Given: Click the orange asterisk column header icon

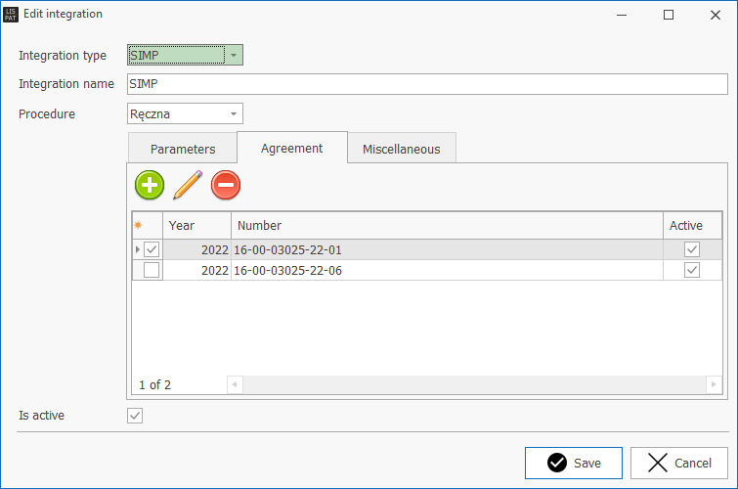Looking at the screenshot, I should (x=138, y=226).
